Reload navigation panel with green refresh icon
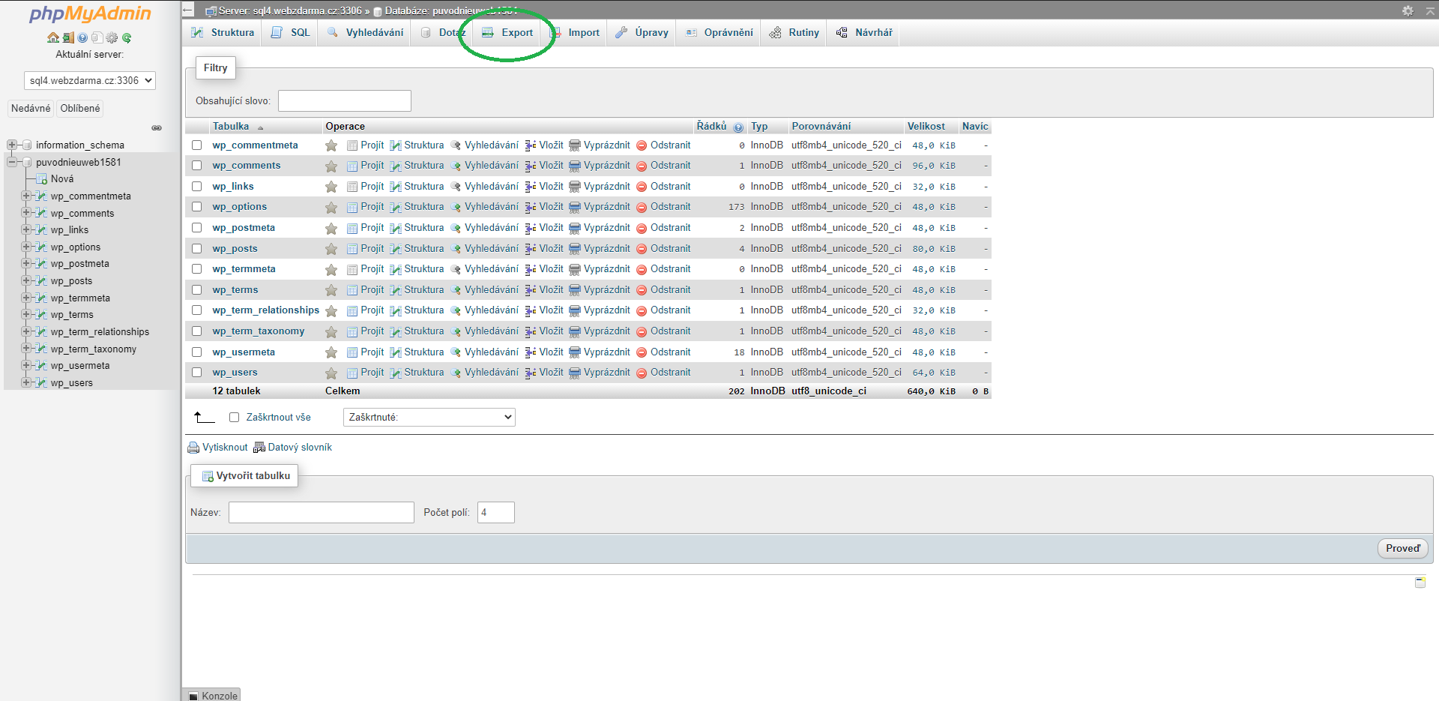Screen dimensions: 1439x701 127,37
